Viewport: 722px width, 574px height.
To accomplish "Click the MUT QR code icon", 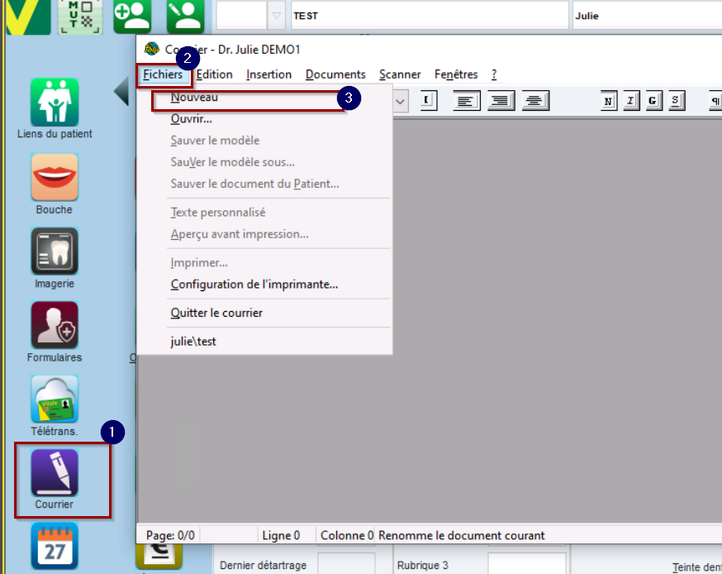I will click(x=80, y=17).
